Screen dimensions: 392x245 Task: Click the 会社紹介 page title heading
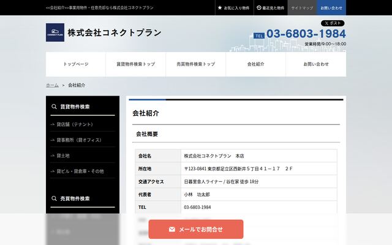coord(146,113)
